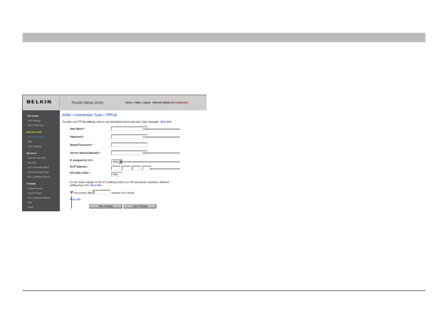Open Security under Wireless

point(32,163)
